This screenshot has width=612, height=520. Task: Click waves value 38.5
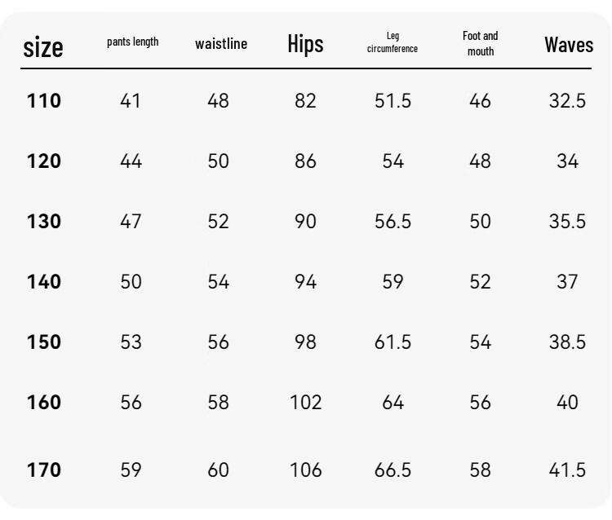(567, 342)
